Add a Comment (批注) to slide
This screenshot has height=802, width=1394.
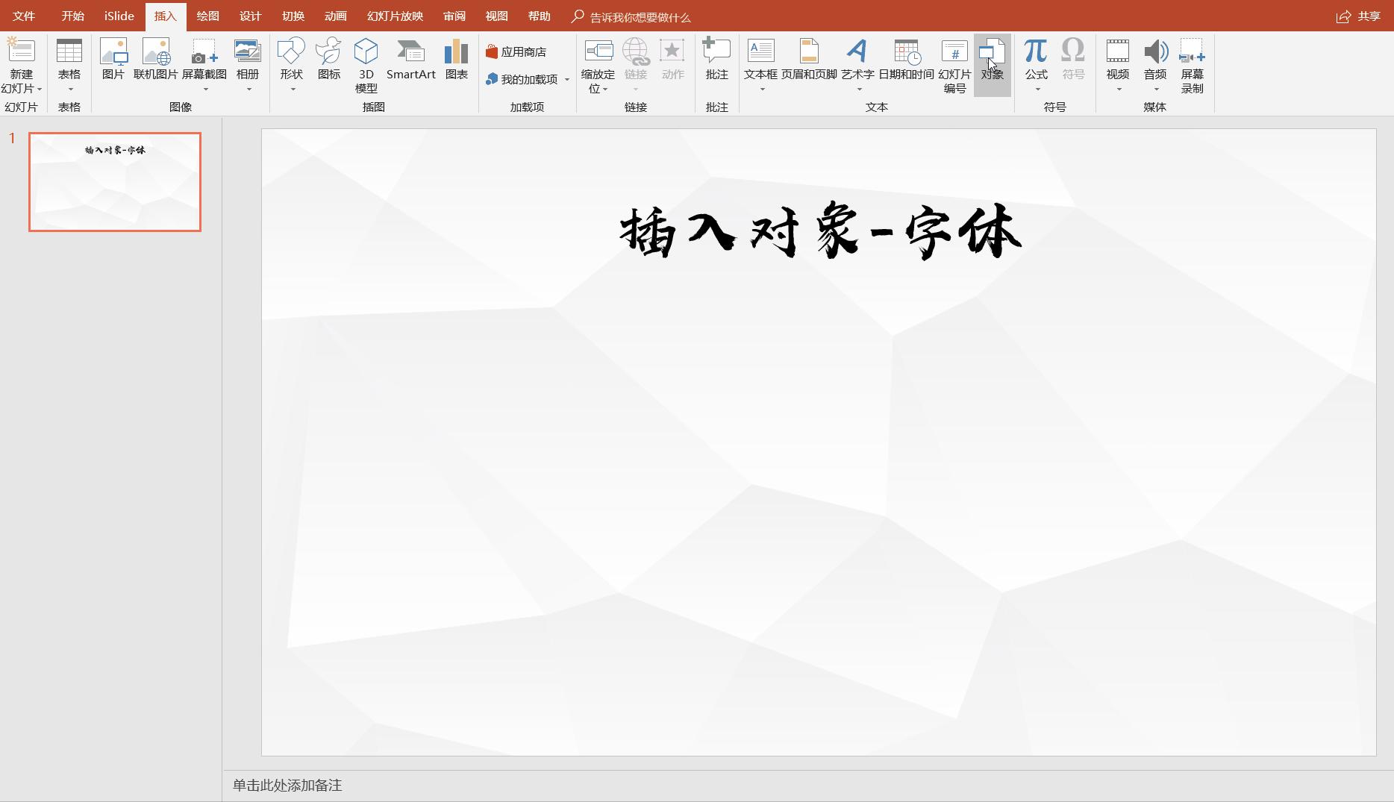716,60
